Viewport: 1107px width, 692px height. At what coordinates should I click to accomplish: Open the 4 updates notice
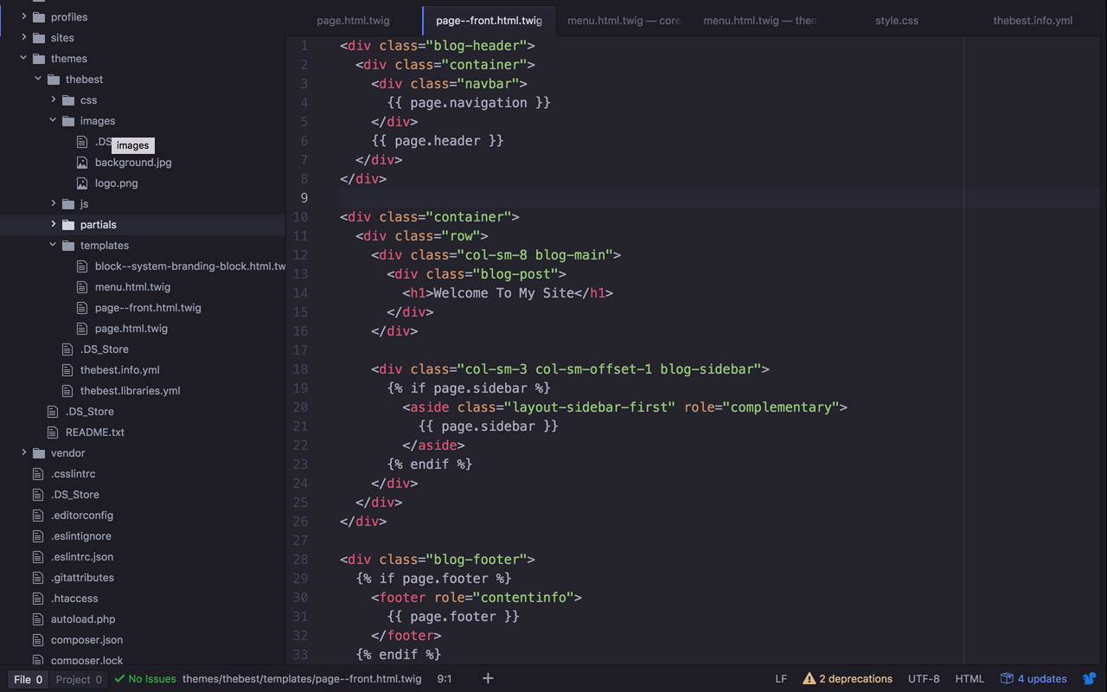pos(1033,678)
